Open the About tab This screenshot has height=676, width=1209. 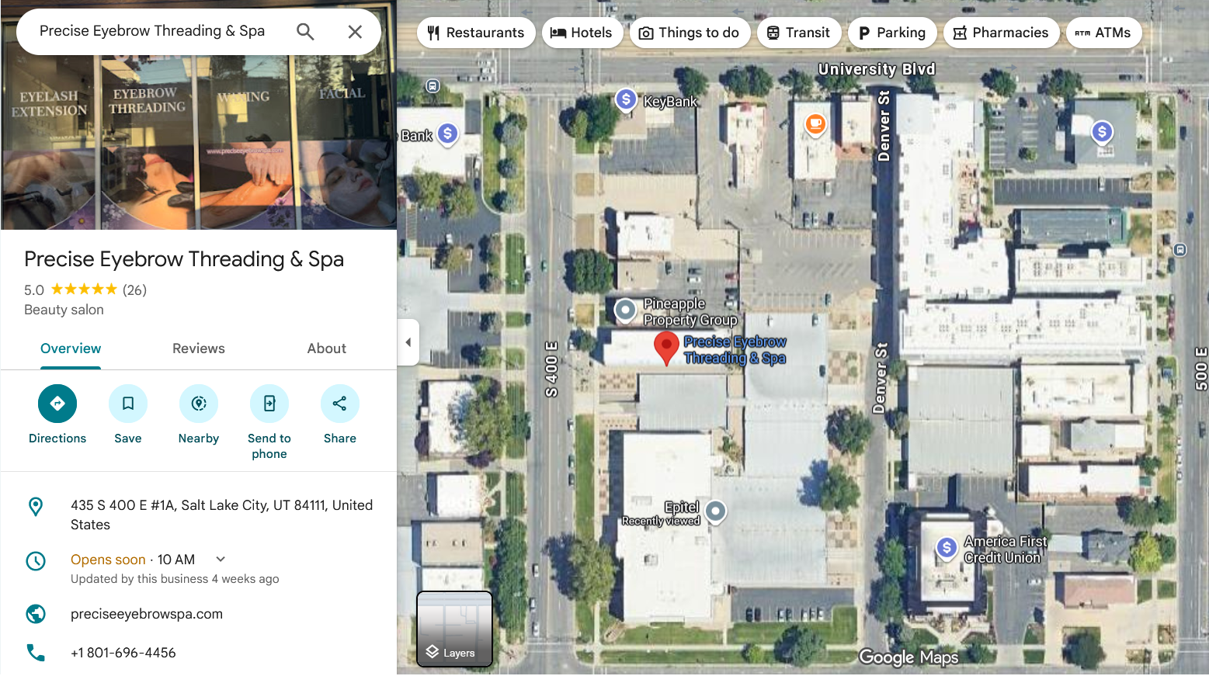click(x=327, y=348)
